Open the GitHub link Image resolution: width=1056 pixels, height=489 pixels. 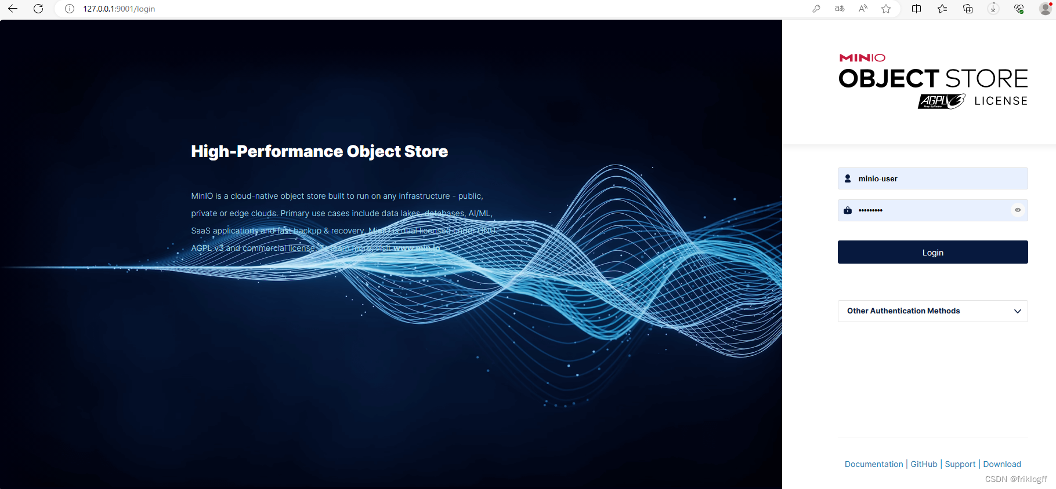pyautogui.click(x=924, y=464)
